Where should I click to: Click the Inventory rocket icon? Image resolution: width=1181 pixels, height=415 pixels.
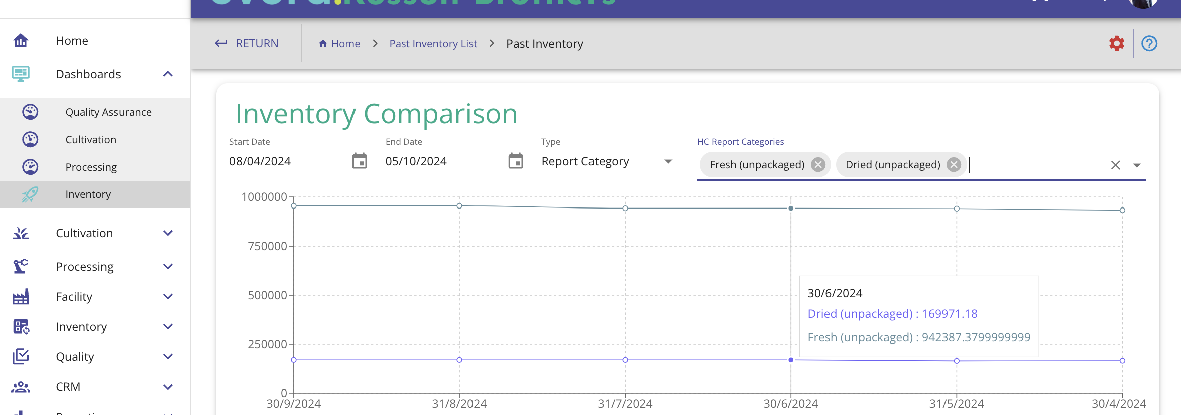point(30,194)
